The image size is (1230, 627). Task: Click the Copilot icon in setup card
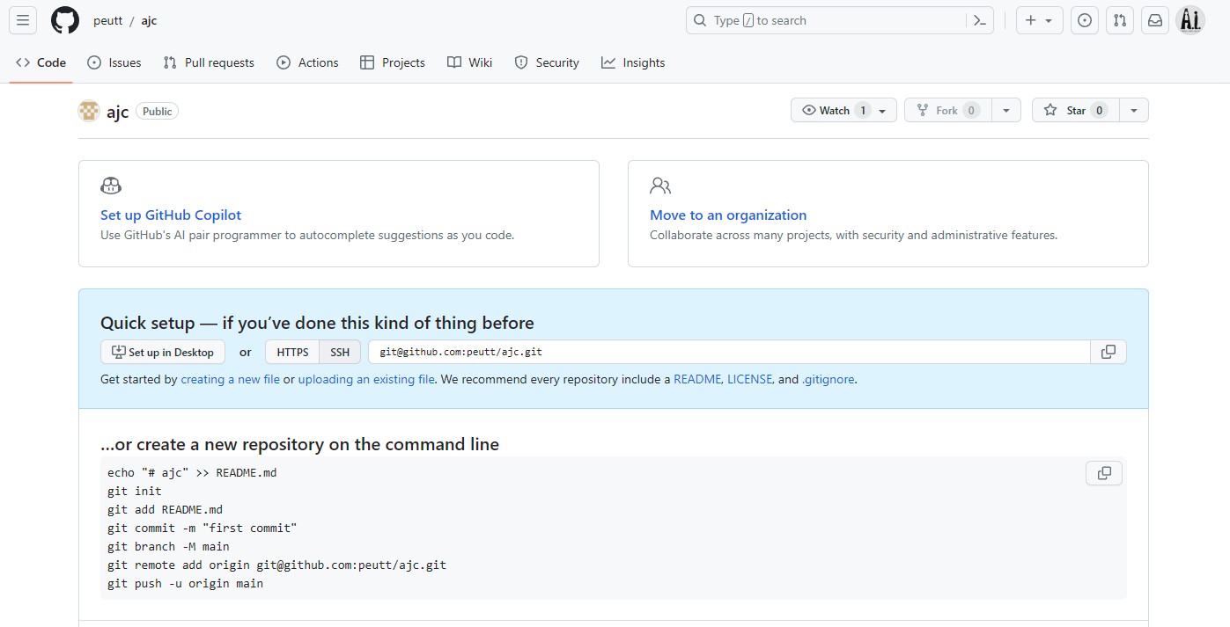coord(111,186)
